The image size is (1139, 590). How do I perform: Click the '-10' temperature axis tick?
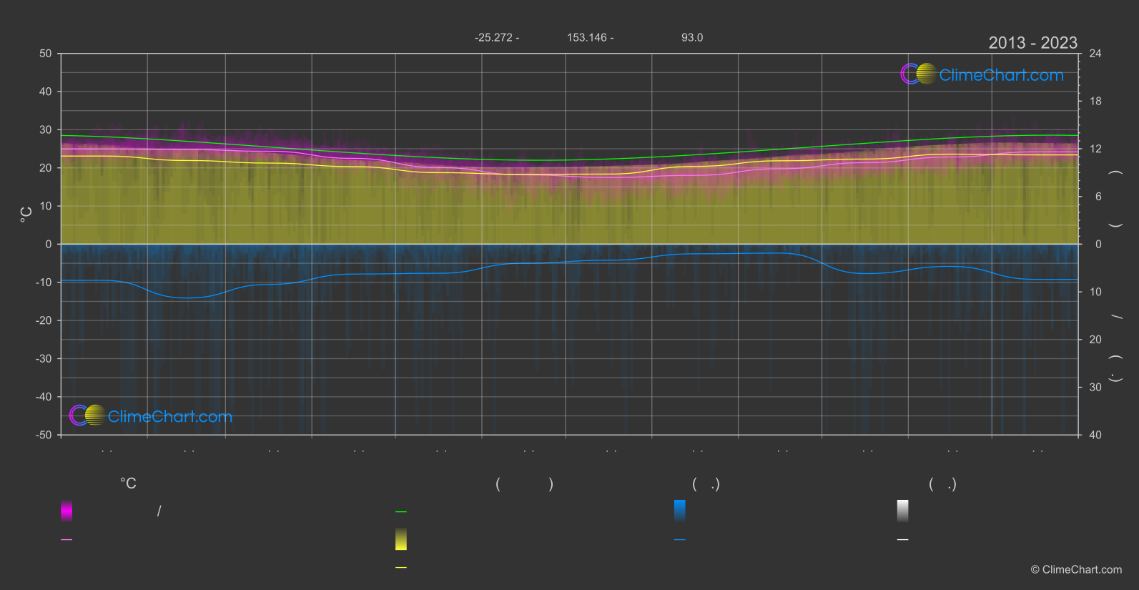(x=44, y=282)
